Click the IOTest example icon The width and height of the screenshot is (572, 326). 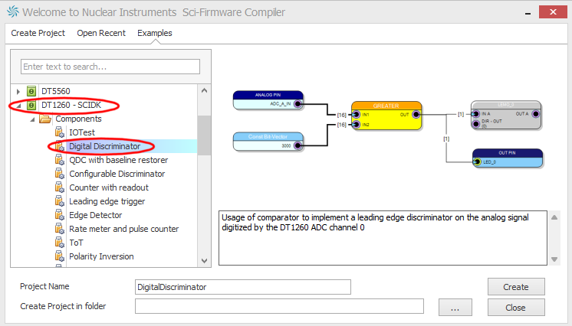point(60,132)
